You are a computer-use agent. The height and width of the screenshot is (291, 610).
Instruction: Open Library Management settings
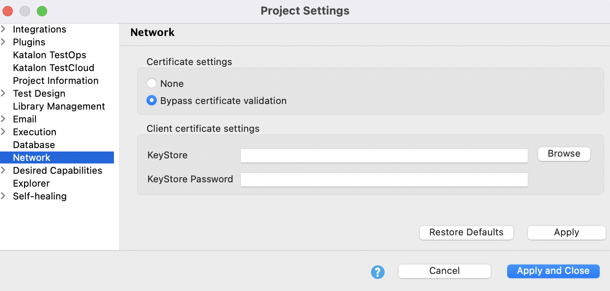[59, 106]
